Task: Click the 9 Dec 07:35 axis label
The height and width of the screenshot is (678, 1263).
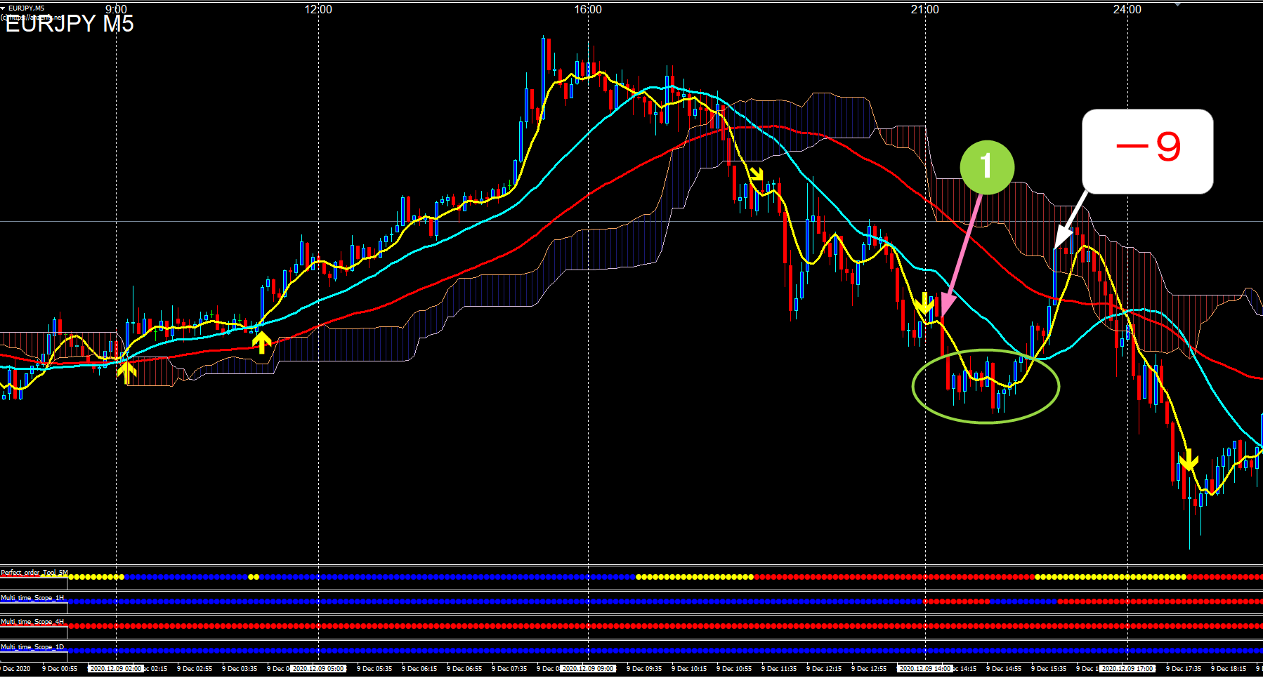Action: pos(509,669)
